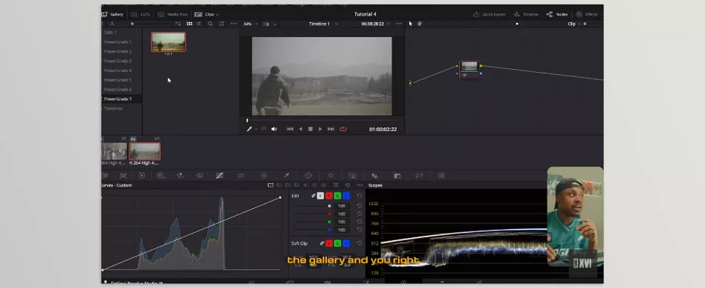Image resolution: width=705 pixels, height=288 pixels.
Task: Click the play reverse button
Action: 300,129
